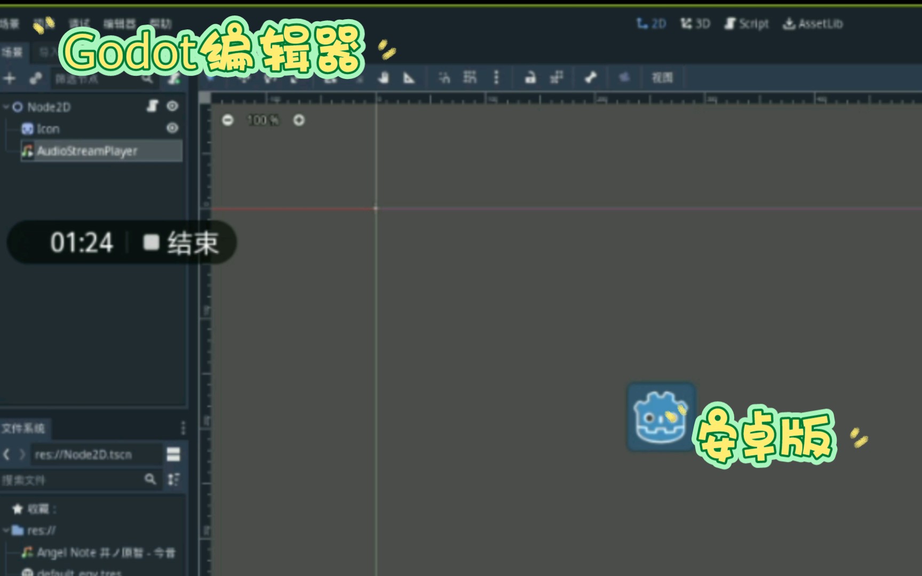This screenshot has height=576, width=922.
Task: Toggle grid snap in the canvas toolbar
Action: tap(470, 78)
